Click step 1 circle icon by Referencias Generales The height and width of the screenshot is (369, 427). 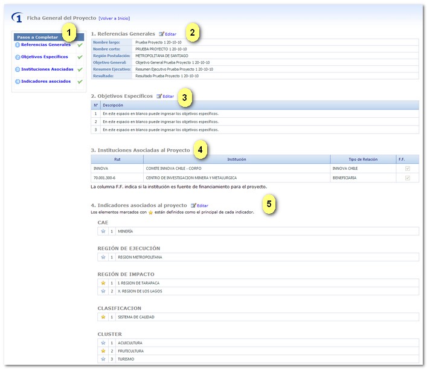pyautogui.click(x=18, y=45)
